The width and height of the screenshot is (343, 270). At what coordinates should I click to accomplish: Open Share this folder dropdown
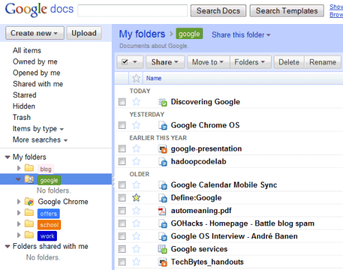pos(241,35)
